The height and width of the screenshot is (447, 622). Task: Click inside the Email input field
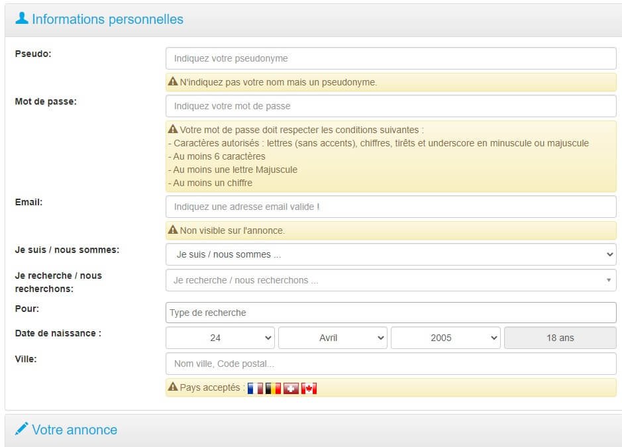click(x=389, y=207)
